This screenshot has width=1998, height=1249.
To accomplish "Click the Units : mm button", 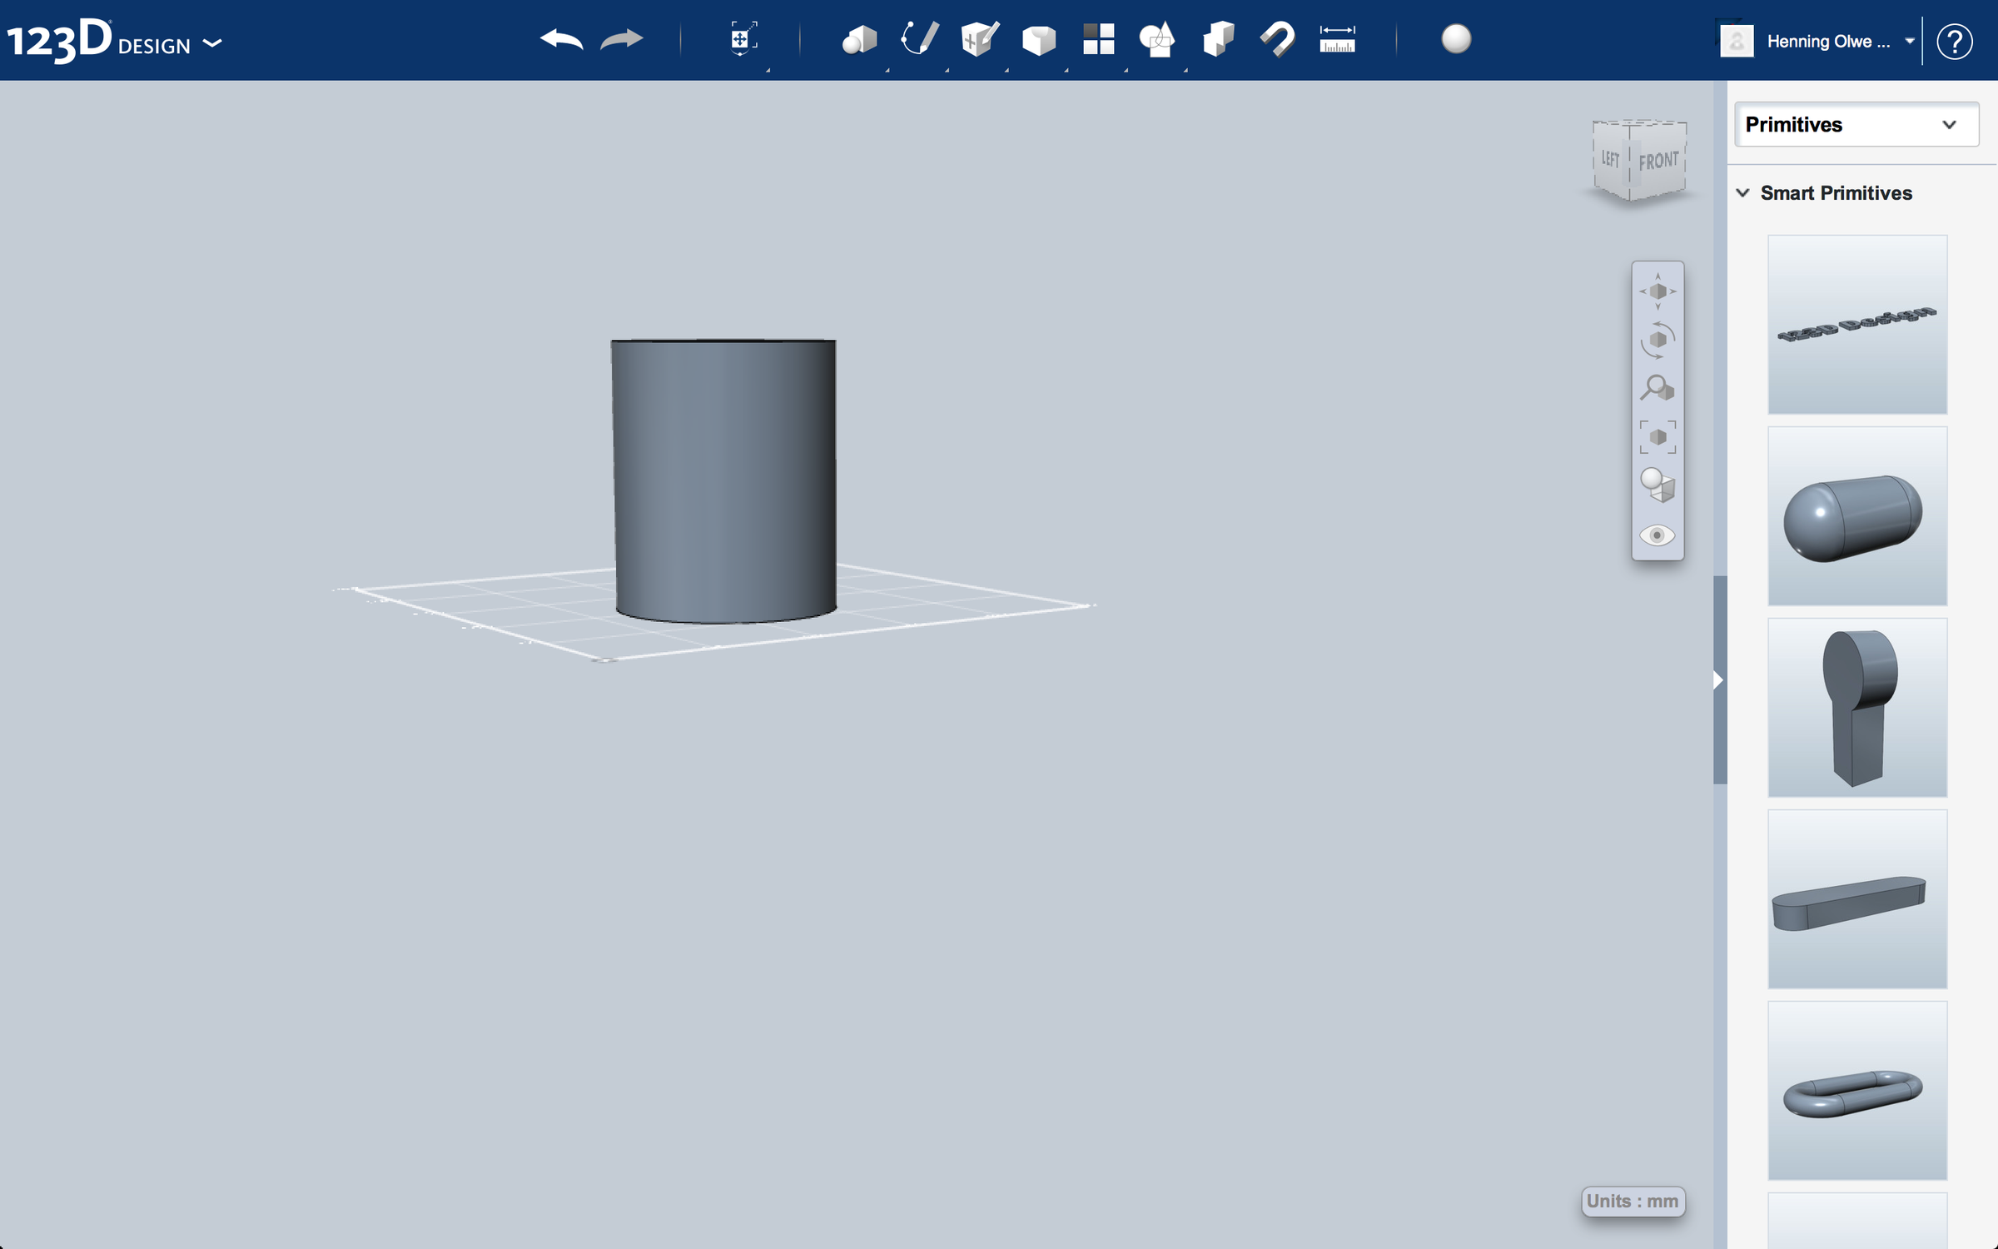I will tap(1633, 1201).
